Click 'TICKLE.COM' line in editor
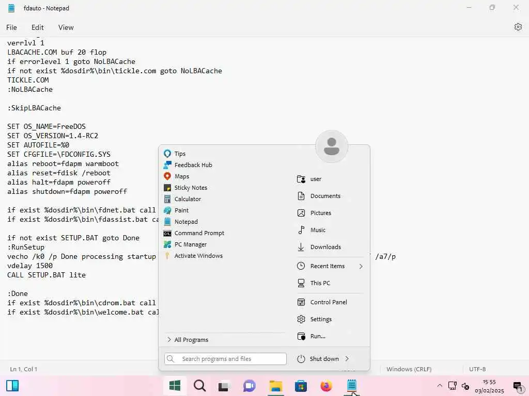This screenshot has width=529, height=396. click(x=28, y=80)
